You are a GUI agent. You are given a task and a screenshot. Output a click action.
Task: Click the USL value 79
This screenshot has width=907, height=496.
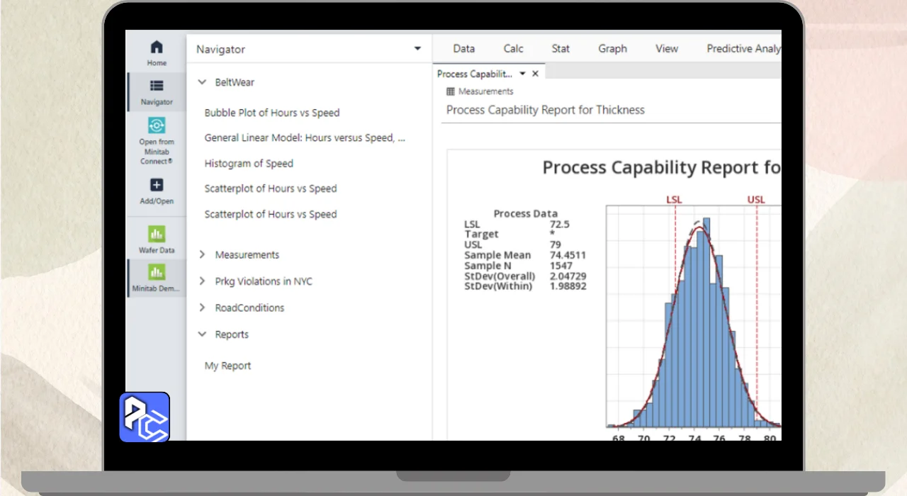click(555, 244)
